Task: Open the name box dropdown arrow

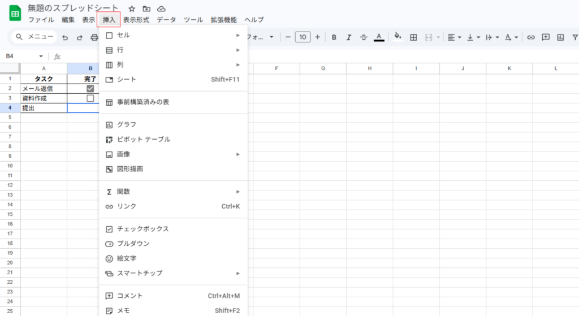Action: [41, 56]
